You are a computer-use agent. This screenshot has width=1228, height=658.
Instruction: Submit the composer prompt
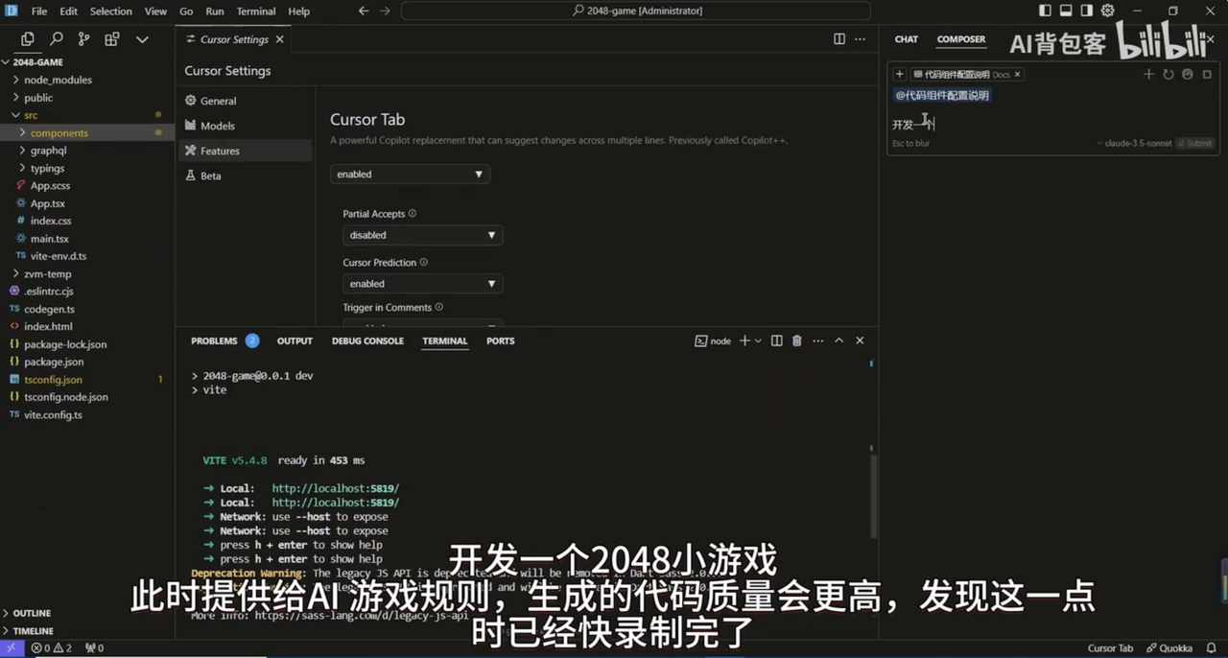1195,143
